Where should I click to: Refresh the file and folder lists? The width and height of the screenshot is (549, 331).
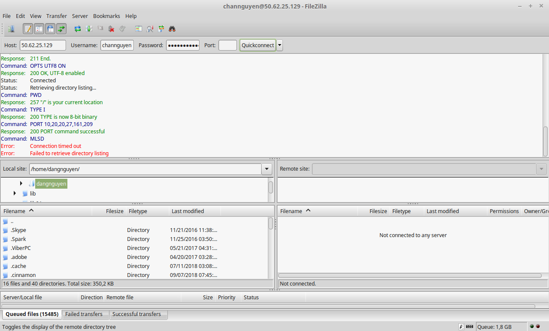[78, 29]
